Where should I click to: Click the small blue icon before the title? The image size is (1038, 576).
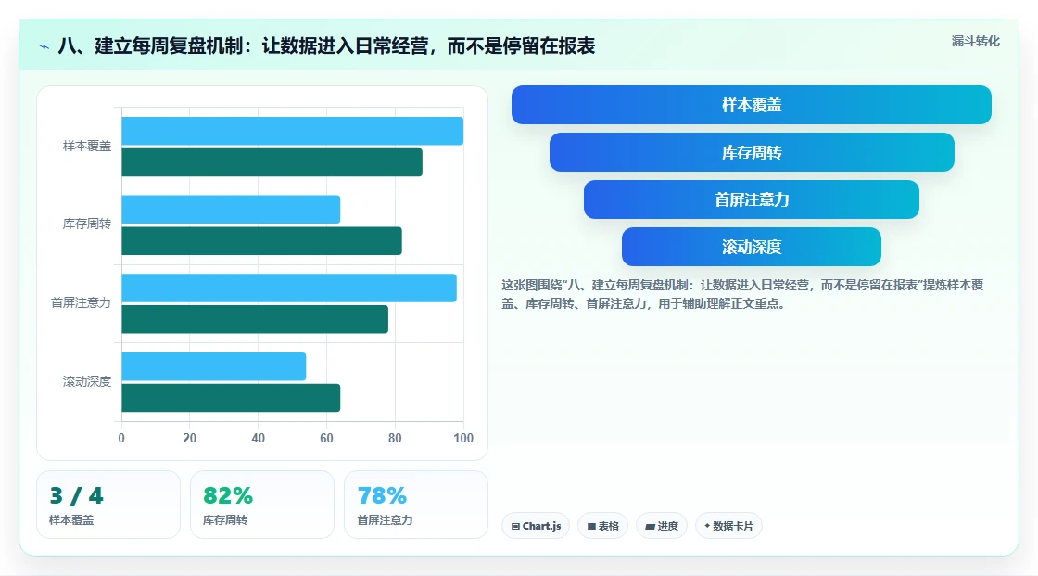pos(44,46)
